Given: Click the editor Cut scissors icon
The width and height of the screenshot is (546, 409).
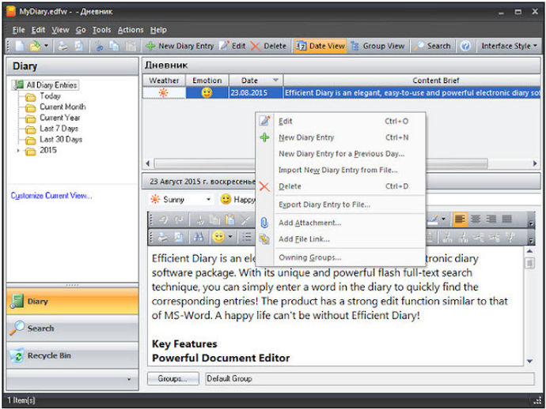Looking at the screenshot, I should 200,220.
